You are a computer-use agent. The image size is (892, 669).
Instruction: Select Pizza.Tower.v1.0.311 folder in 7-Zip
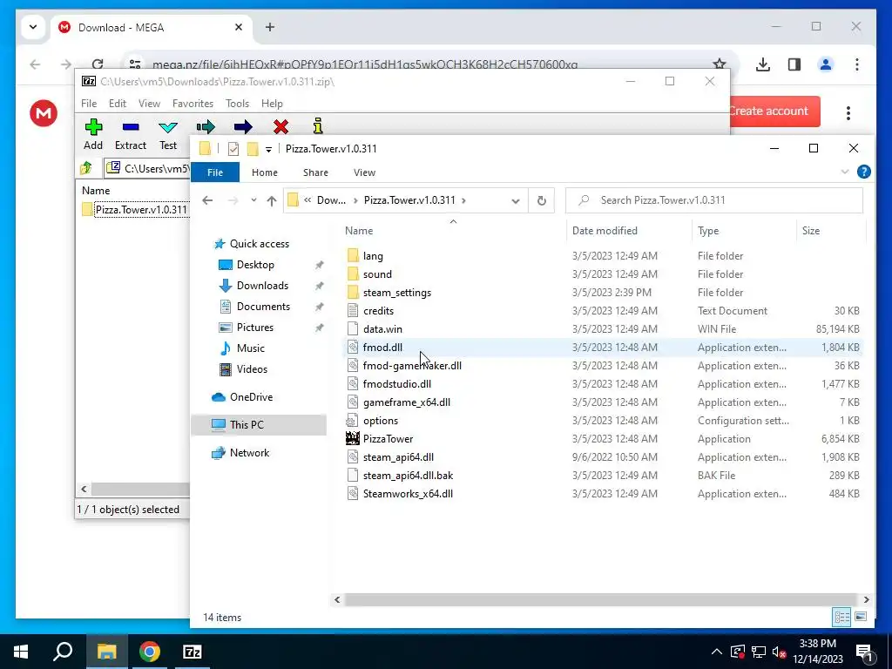pos(135,210)
